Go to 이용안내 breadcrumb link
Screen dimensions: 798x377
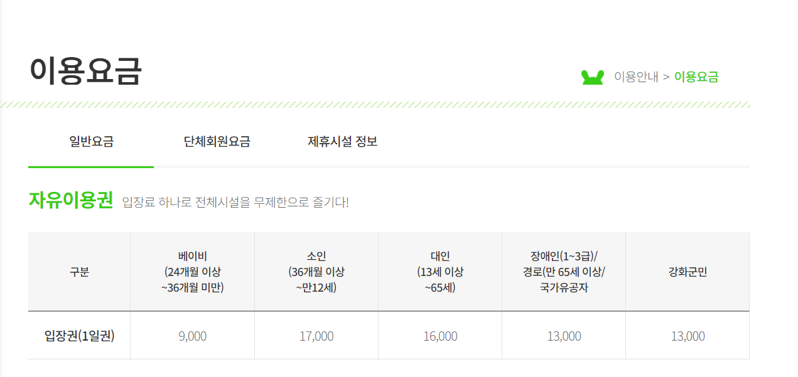point(636,77)
